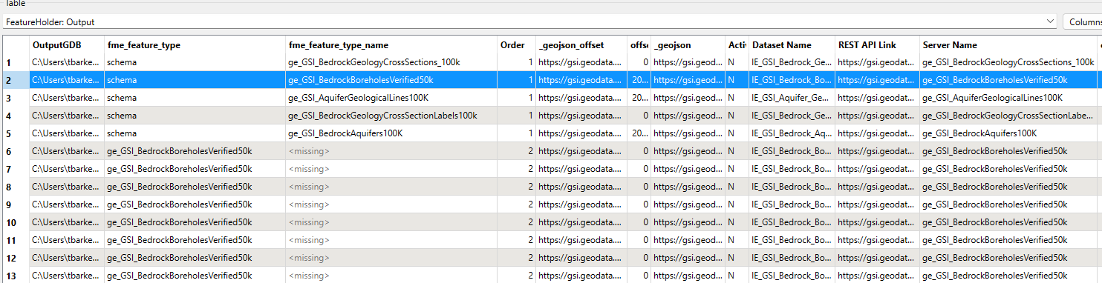Screen dimensions: 1102x283
Task: Click _geojson_offset URL cell in row 3
Action: (581, 98)
